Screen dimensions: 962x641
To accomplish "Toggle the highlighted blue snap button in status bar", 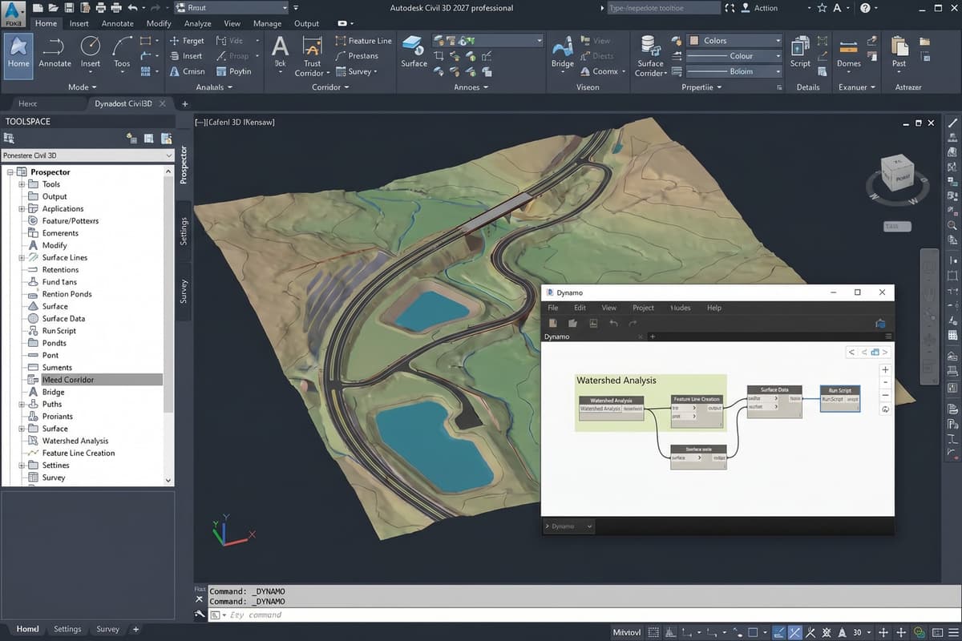I will [x=795, y=632].
